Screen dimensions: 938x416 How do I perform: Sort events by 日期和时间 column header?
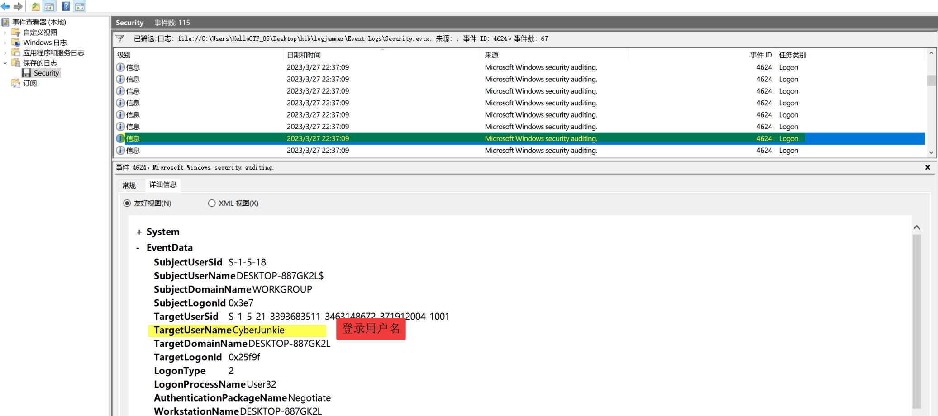(x=304, y=55)
